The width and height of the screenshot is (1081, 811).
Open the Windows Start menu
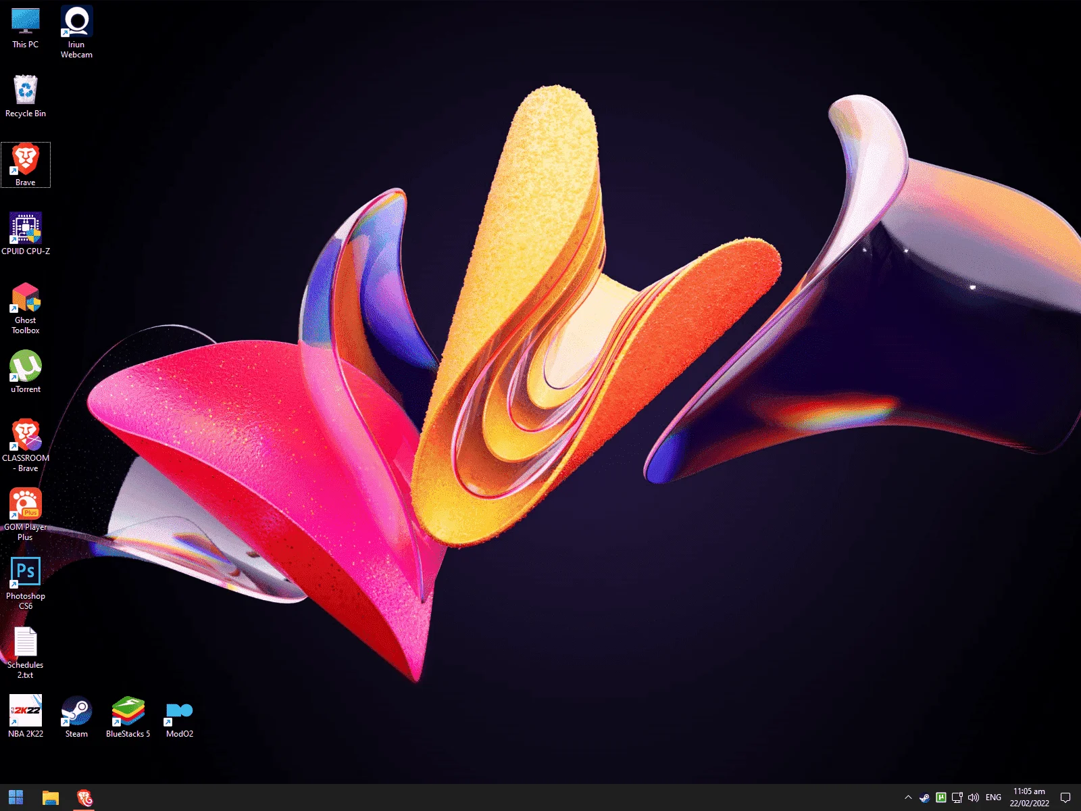point(16,797)
